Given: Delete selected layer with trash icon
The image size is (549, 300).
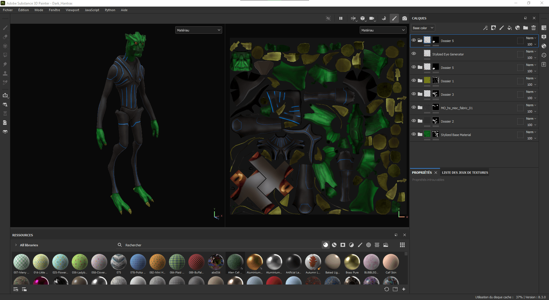Looking at the screenshot, I should pyautogui.click(x=534, y=28).
